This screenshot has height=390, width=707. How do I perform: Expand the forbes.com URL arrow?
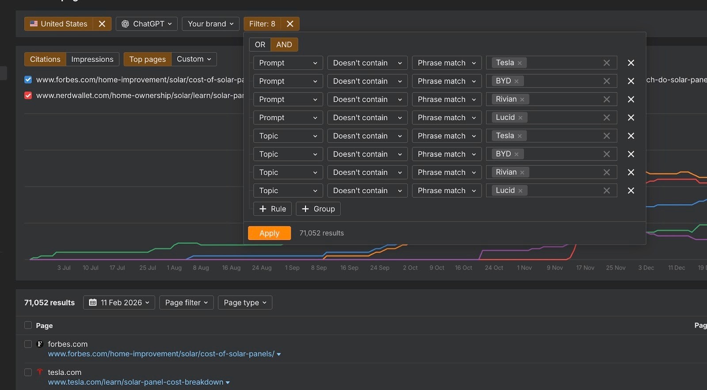pyautogui.click(x=279, y=354)
